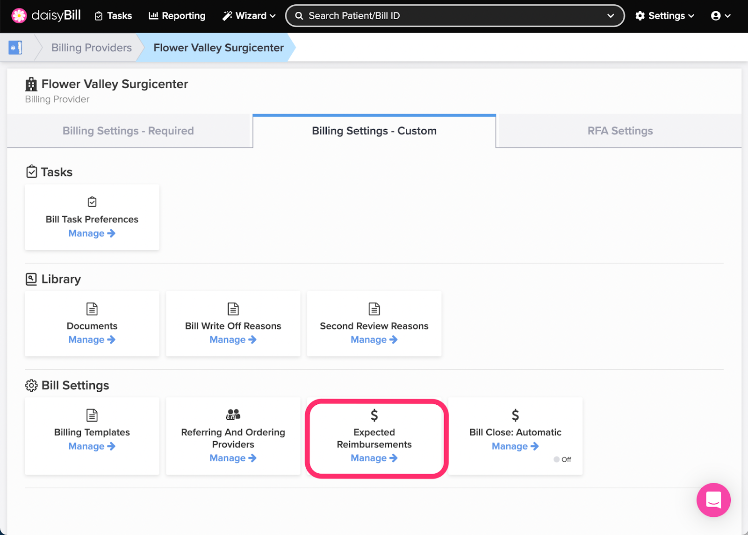Manage Documents library
Screen dimensions: 748x535
pyautogui.click(x=92, y=340)
